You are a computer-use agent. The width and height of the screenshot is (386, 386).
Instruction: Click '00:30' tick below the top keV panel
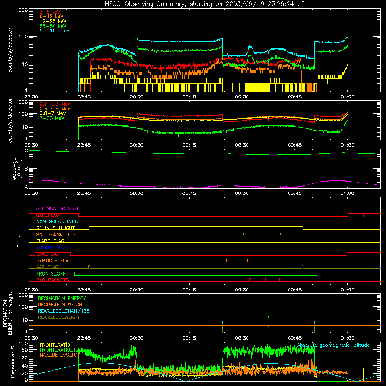(x=242, y=97)
